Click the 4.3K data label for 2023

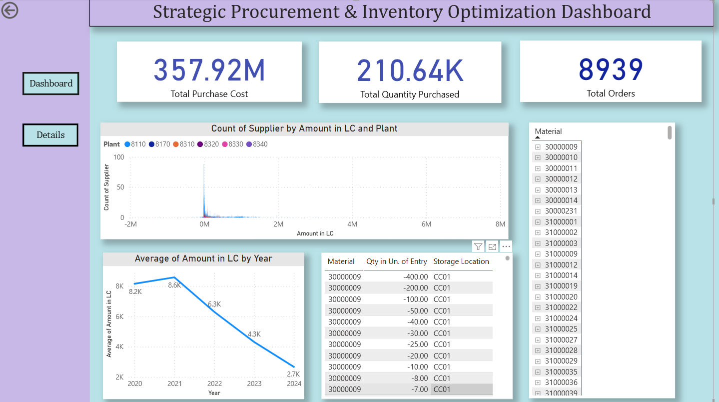254,334
